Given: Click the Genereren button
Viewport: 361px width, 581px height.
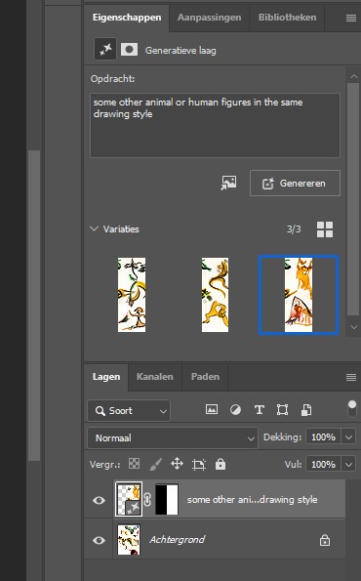Looking at the screenshot, I should (295, 183).
